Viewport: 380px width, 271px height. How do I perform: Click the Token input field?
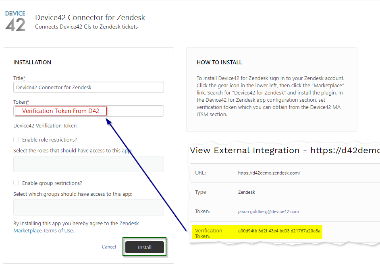tap(89, 111)
